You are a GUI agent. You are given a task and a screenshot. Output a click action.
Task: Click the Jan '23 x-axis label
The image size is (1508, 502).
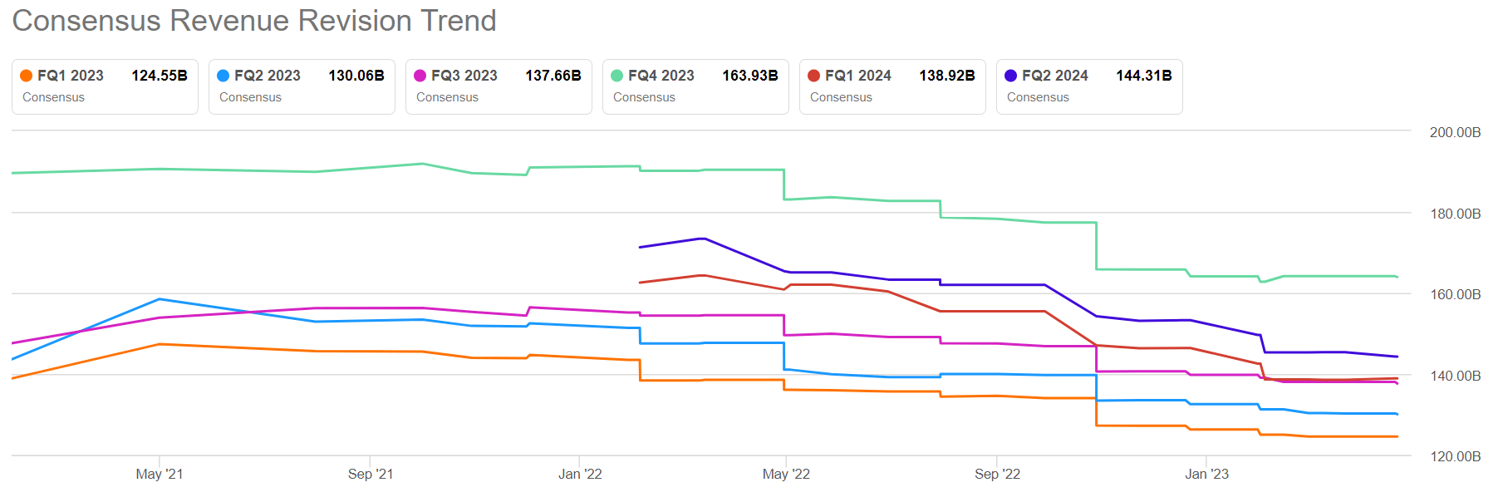click(x=1206, y=474)
